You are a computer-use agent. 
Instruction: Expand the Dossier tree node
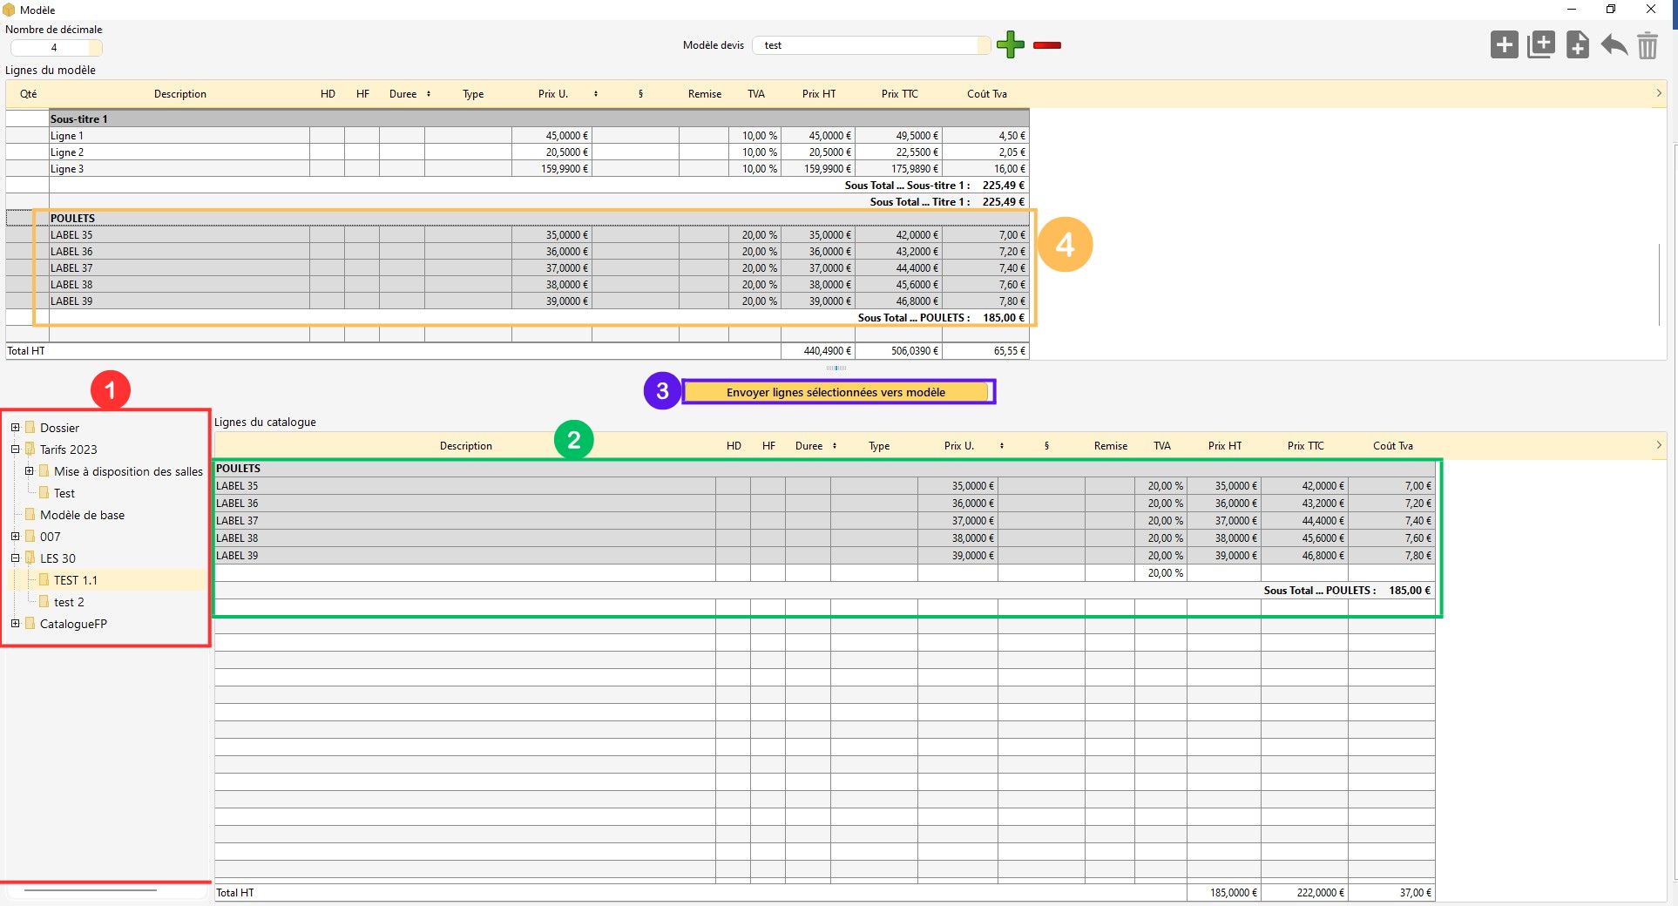point(16,428)
